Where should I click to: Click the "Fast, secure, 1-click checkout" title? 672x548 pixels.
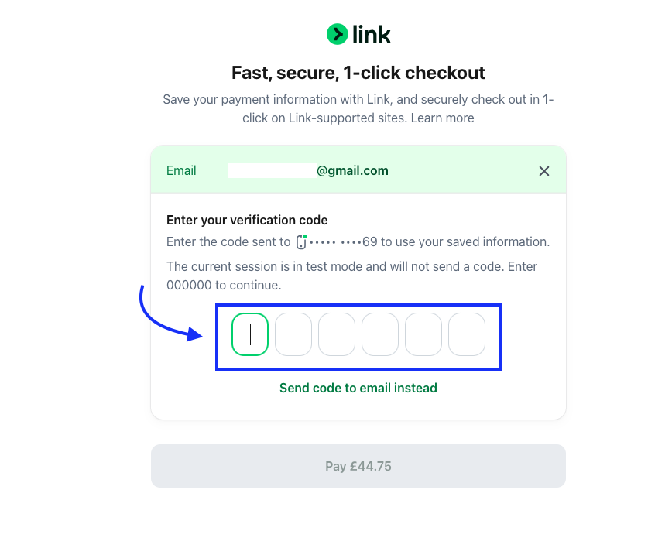tap(358, 73)
